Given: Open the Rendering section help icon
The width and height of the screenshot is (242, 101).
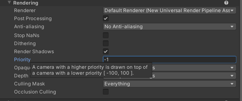Looking at the screenshot, I should point(226,3).
